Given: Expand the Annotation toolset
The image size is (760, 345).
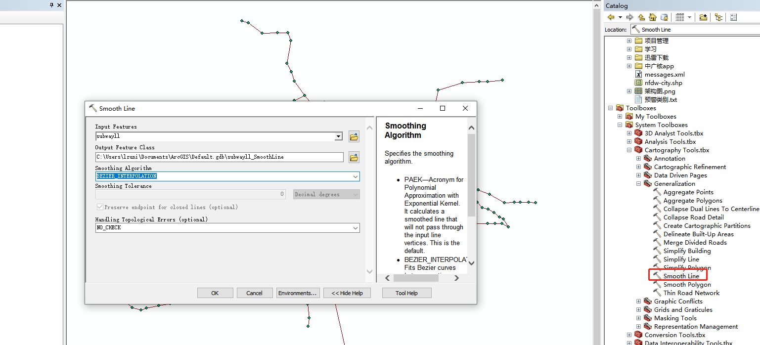Looking at the screenshot, I should [x=638, y=159].
